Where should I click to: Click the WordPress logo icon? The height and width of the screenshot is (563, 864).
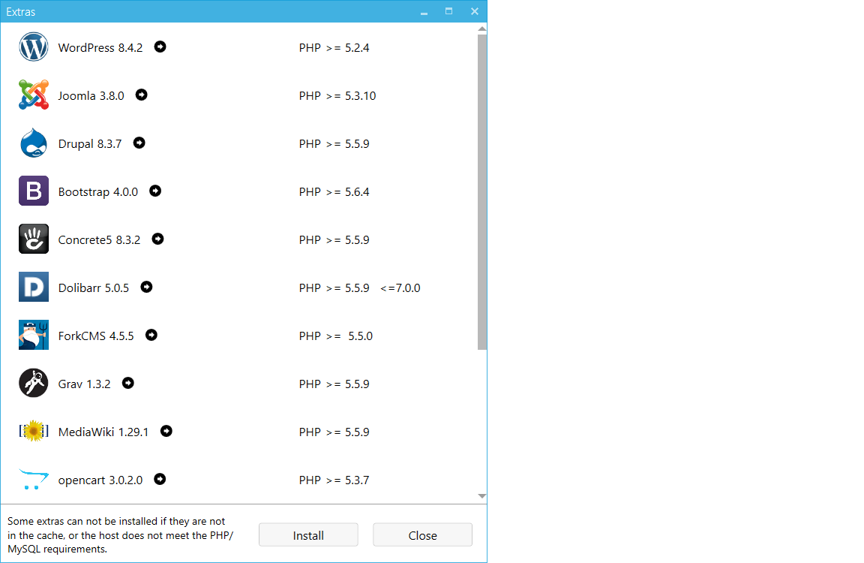click(x=34, y=47)
